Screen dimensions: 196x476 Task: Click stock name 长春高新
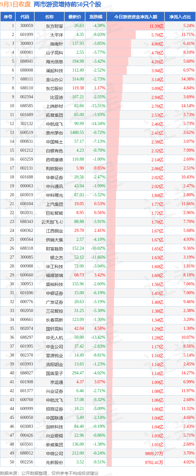(55, 320)
